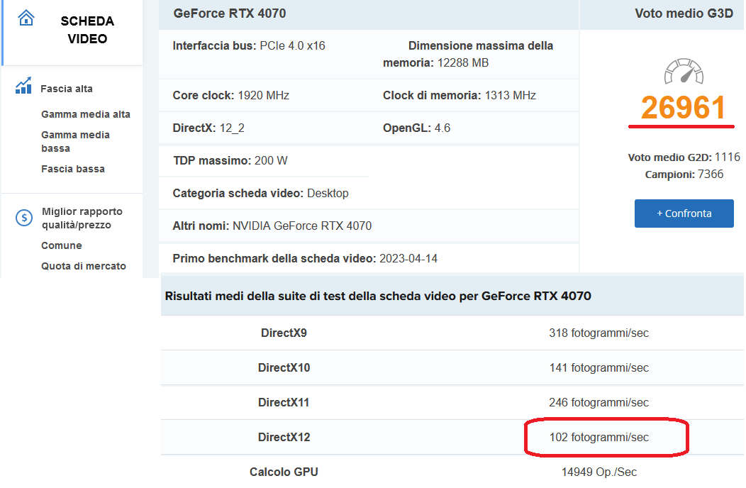The height and width of the screenshot is (488, 746).
Task: Select the DirectX9 row label
Action: tap(284, 333)
